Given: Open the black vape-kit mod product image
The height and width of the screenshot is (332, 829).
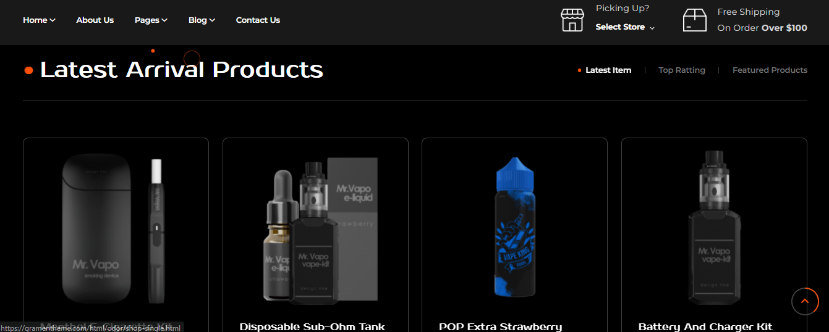Looking at the screenshot, I should 714,227.
